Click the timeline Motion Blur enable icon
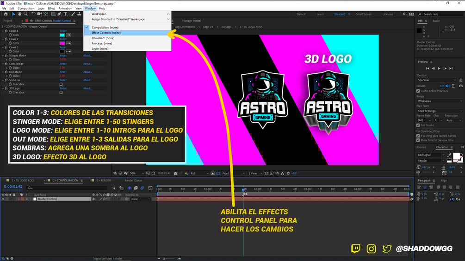The height and width of the screenshot is (261, 465). [x=143, y=188]
